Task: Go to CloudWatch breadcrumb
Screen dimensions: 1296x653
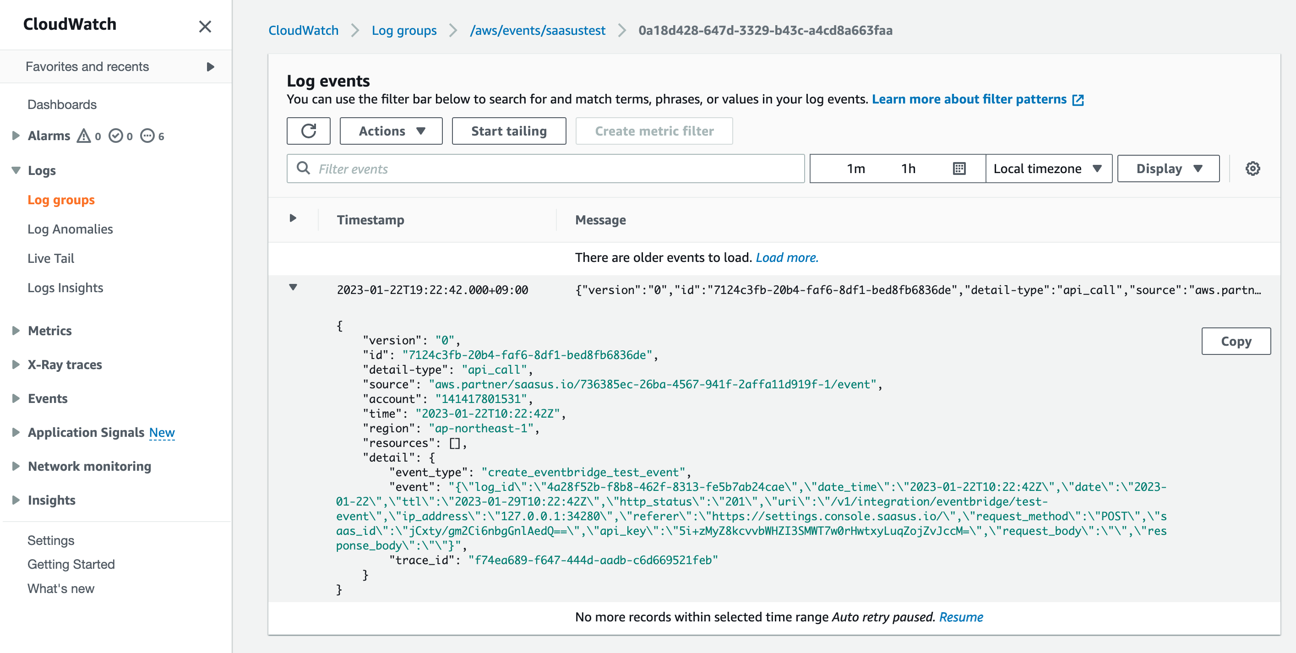Action: 303,30
